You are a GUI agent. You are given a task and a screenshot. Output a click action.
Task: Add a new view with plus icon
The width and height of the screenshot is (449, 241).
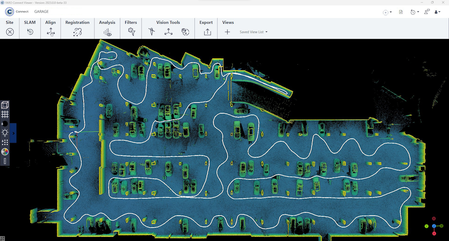pyautogui.click(x=227, y=32)
